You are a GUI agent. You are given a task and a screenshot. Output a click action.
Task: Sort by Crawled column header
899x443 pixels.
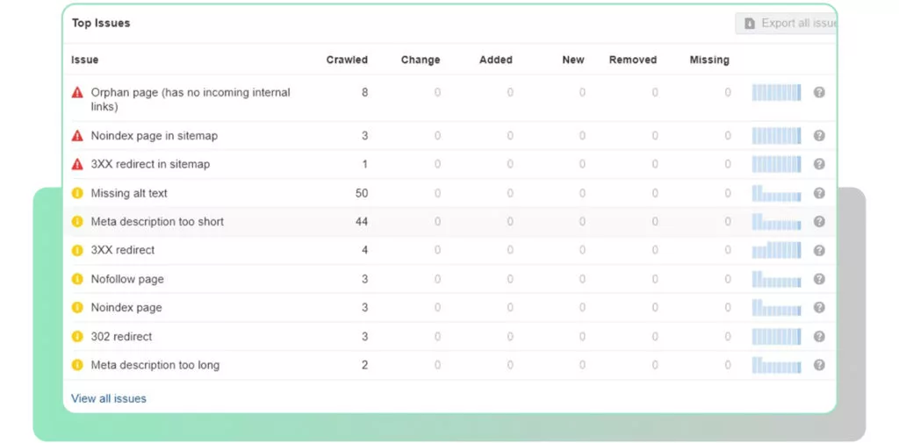[347, 60]
